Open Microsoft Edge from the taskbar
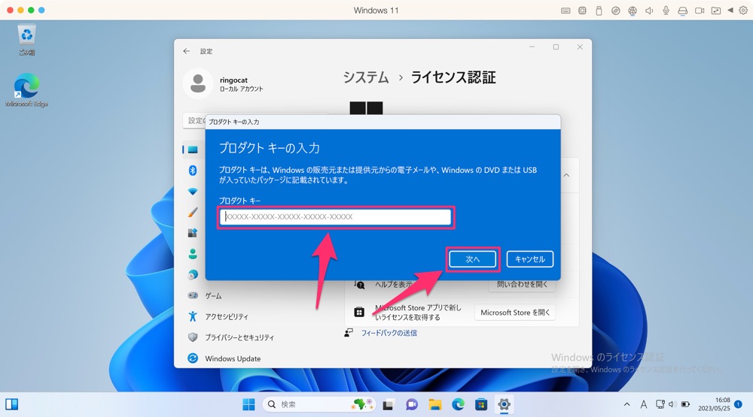753x417 pixels. (x=458, y=404)
